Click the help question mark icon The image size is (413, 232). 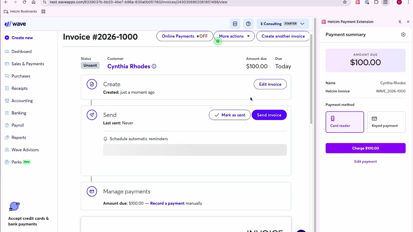coord(248,24)
